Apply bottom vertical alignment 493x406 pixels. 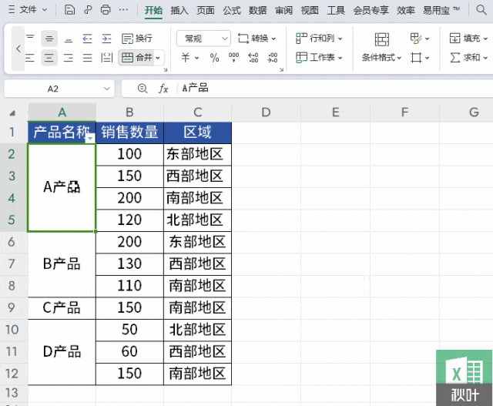[69, 39]
